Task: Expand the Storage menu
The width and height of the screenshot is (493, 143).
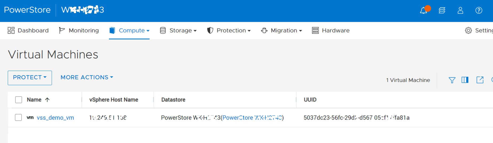Action: (x=178, y=30)
